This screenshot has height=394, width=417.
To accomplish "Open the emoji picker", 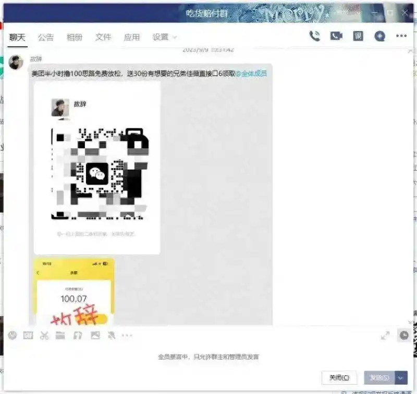I will [x=11, y=336].
